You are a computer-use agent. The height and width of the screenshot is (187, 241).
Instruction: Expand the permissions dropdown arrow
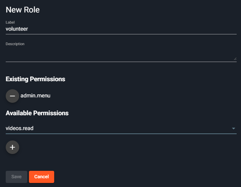pyautogui.click(x=234, y=128)
